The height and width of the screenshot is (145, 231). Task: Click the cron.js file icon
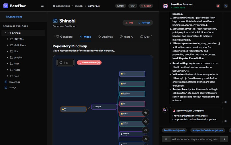pos(6,87)
